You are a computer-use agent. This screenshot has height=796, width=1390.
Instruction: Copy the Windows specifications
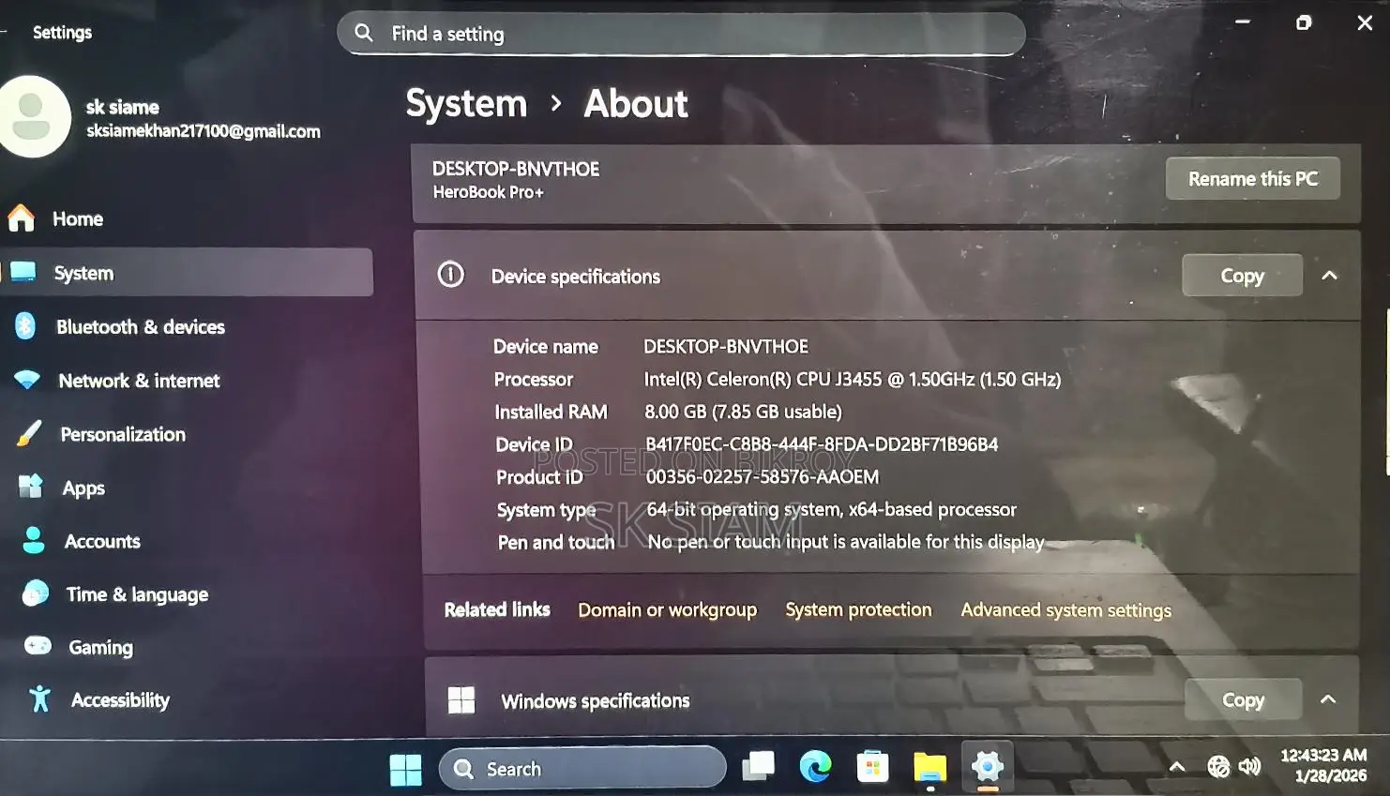[1243, 699]
